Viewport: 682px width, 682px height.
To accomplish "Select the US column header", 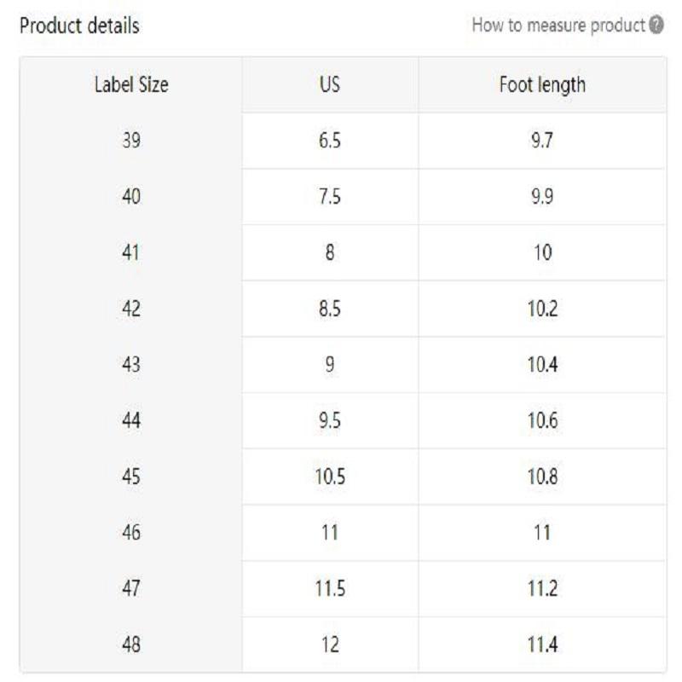I will [329, 84].
